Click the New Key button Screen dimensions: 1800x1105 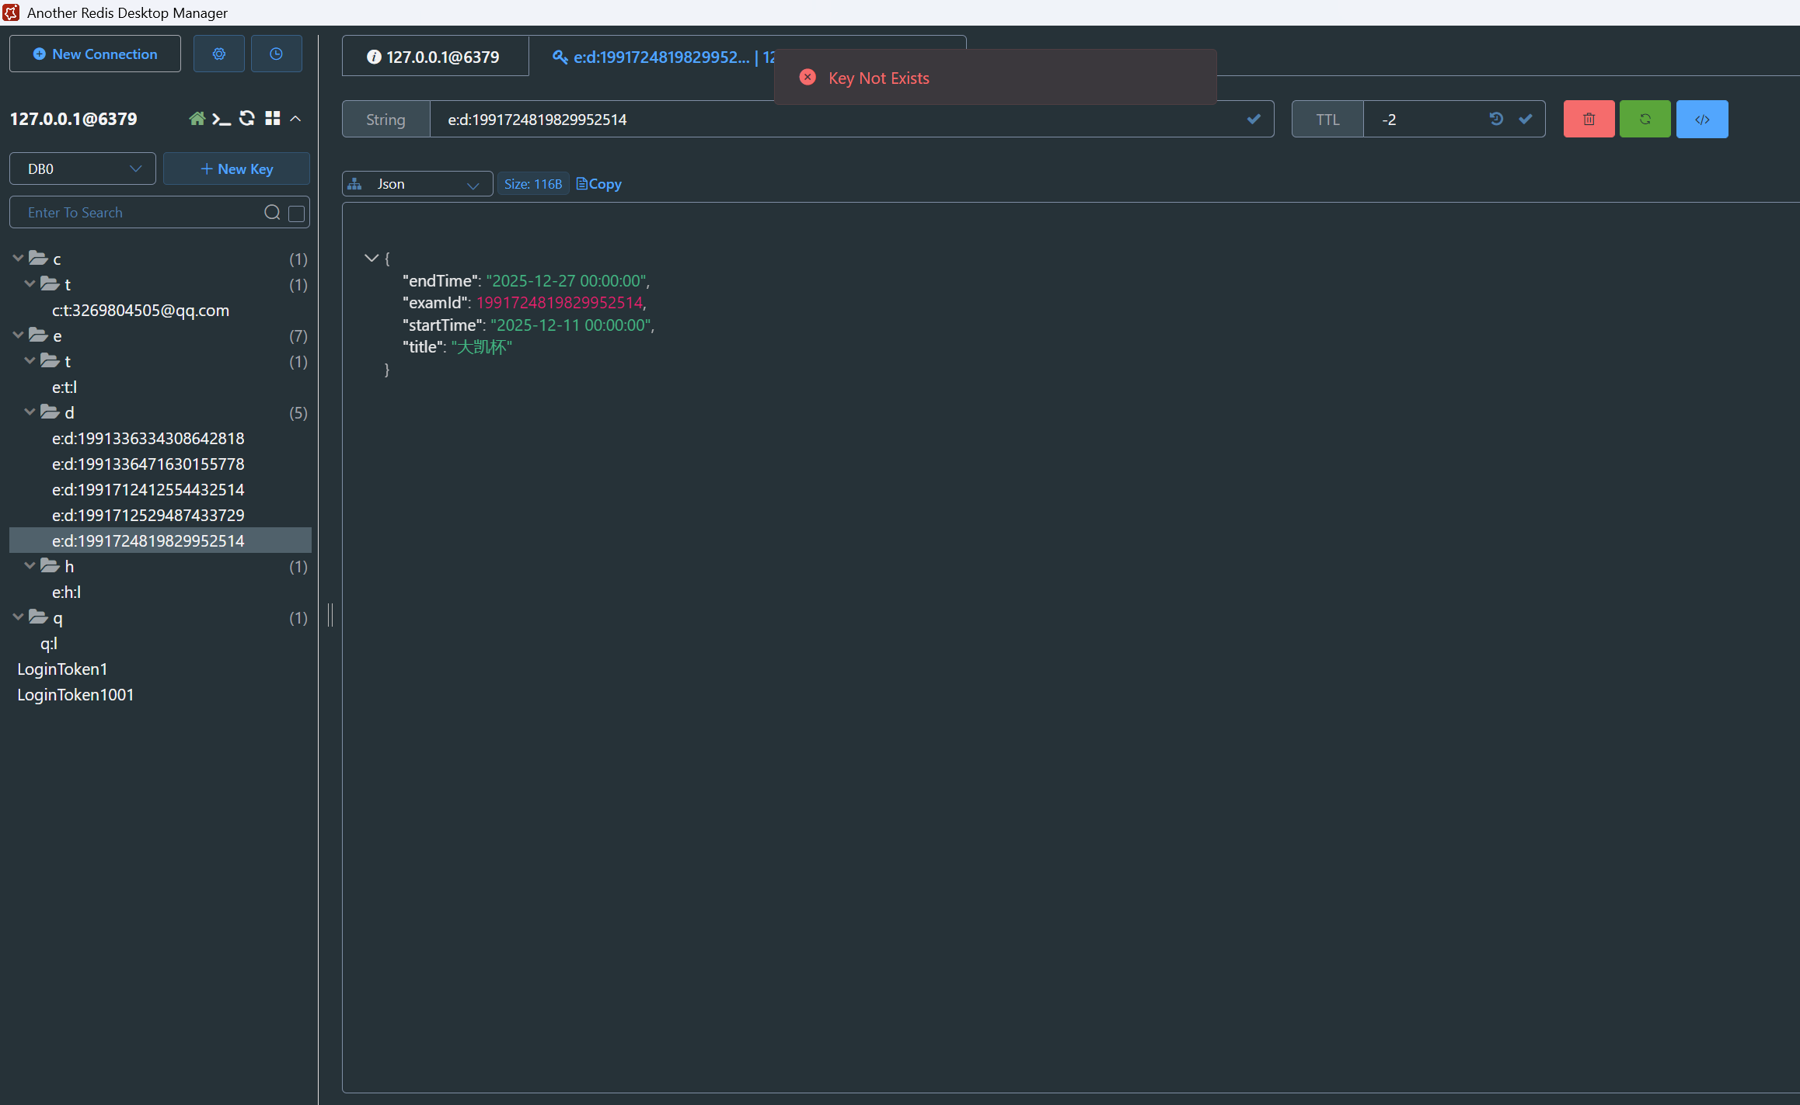(236, 169)
